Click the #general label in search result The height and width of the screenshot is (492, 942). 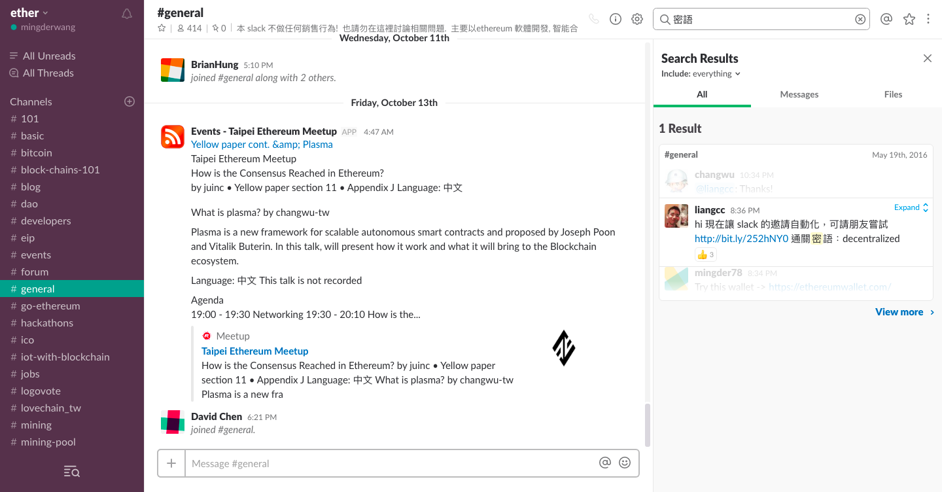click(x=681, y=155)
